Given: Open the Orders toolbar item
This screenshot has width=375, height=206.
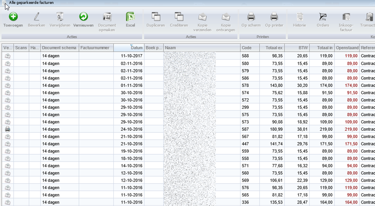Looking at the screenshot, I should pyautogui.click(x=323, y=17).
